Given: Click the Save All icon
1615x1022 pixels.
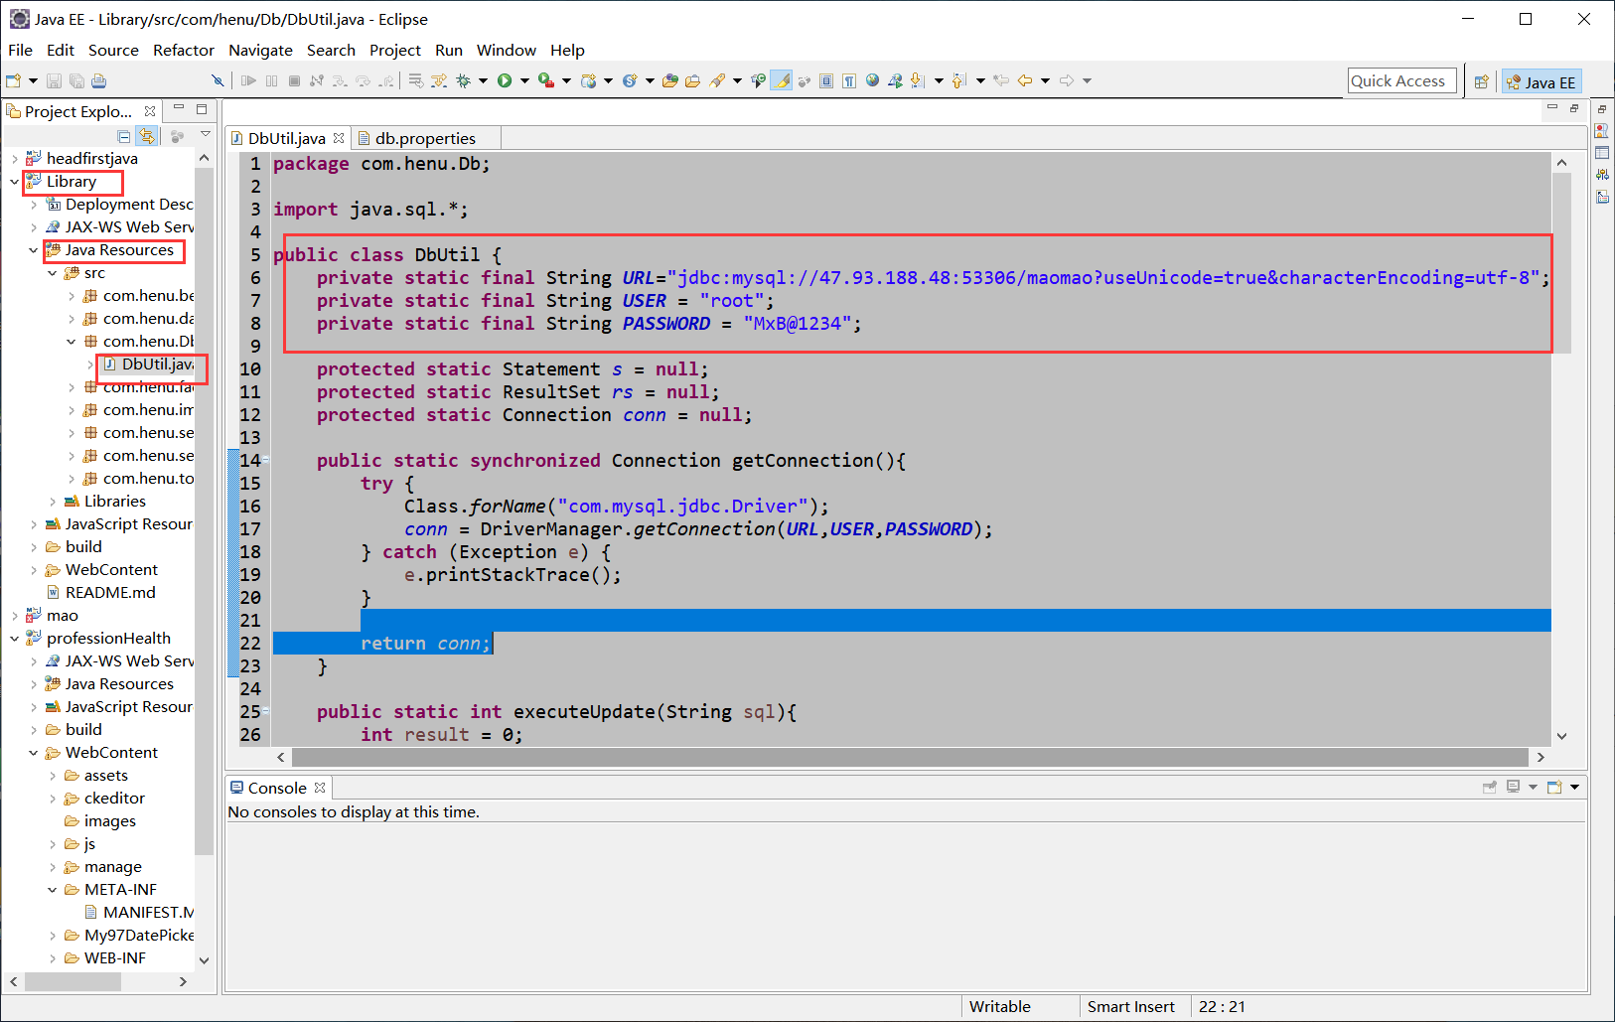Looking at the screenshot, I should point(76,80).
